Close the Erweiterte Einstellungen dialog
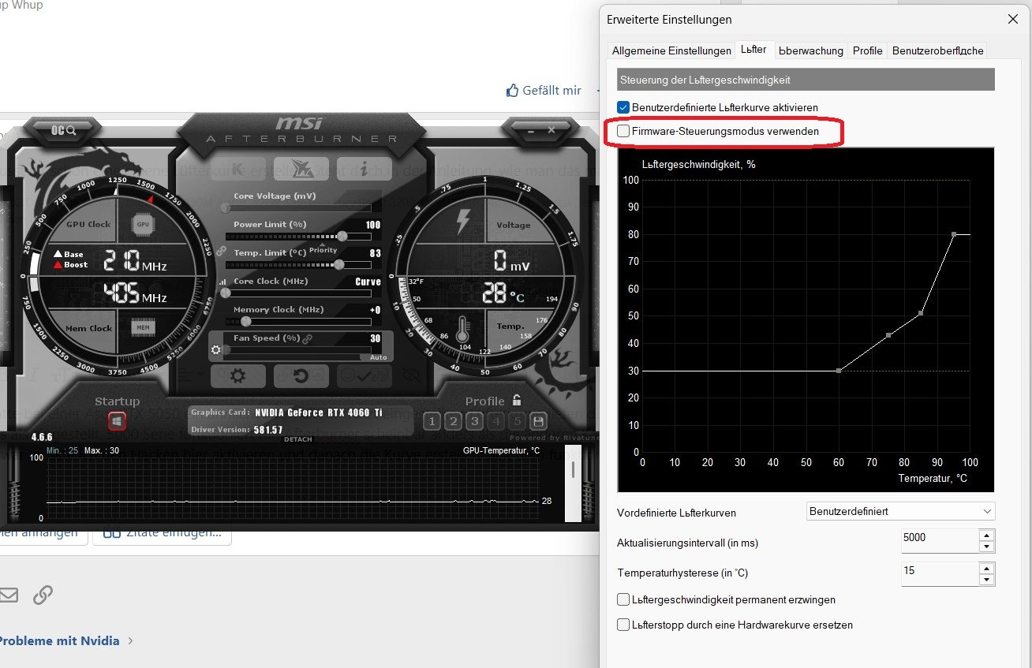This screenshot has height=668, width=1032. (1012, 19)
